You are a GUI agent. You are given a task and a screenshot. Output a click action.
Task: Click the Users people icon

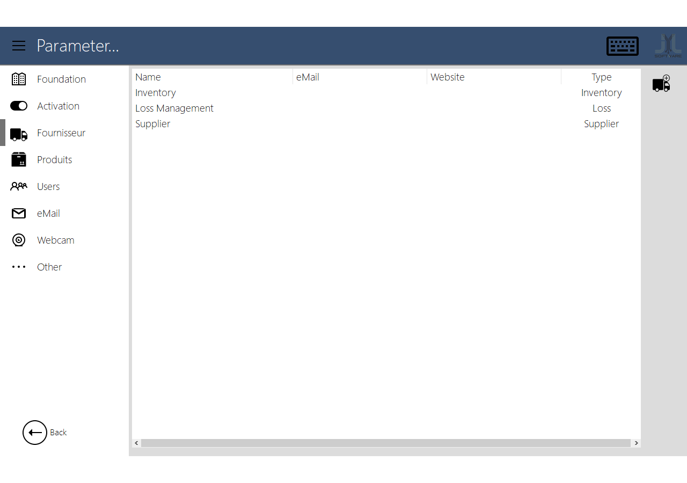[19, 186]
